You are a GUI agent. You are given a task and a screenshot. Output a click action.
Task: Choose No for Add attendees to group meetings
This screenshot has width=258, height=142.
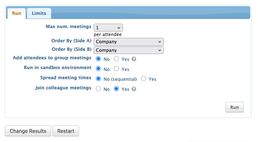pos(98,59)
